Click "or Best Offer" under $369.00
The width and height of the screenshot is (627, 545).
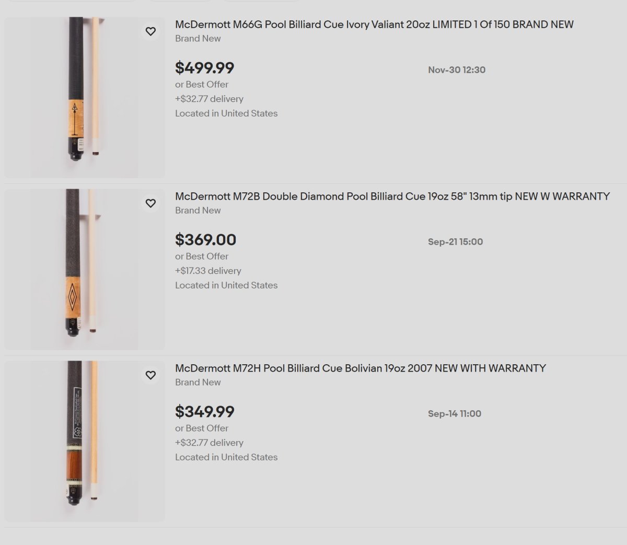[202, 256]
